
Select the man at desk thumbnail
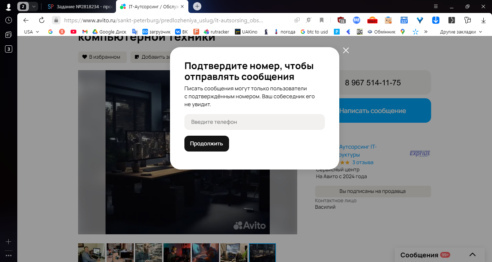tap(92, 253)
